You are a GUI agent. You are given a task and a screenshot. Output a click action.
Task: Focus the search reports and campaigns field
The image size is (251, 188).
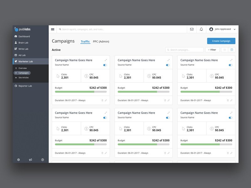(122, 29)
